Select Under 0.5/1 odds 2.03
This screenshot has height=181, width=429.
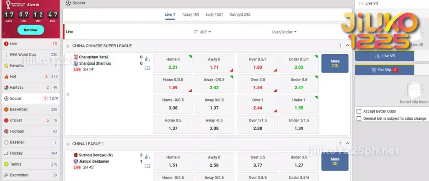tap(299, 63)
